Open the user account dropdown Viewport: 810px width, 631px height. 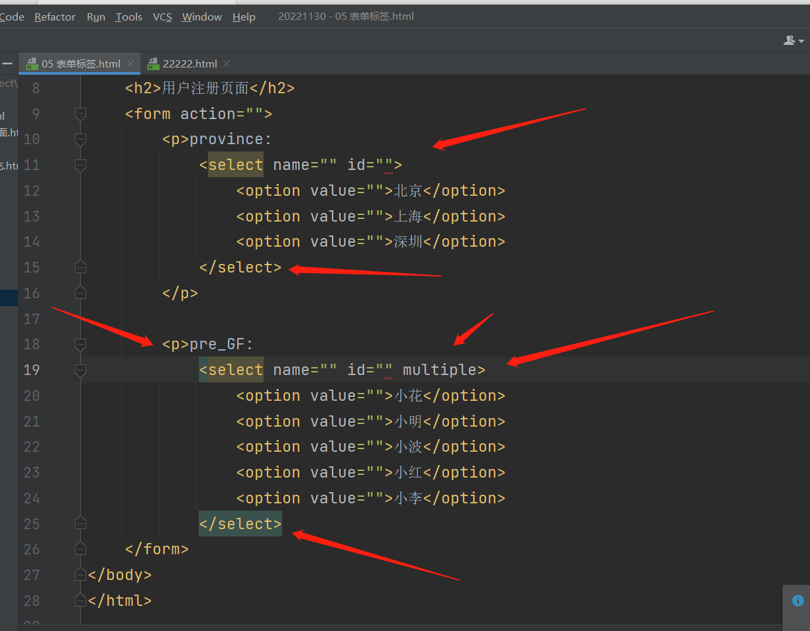point(793,40)
